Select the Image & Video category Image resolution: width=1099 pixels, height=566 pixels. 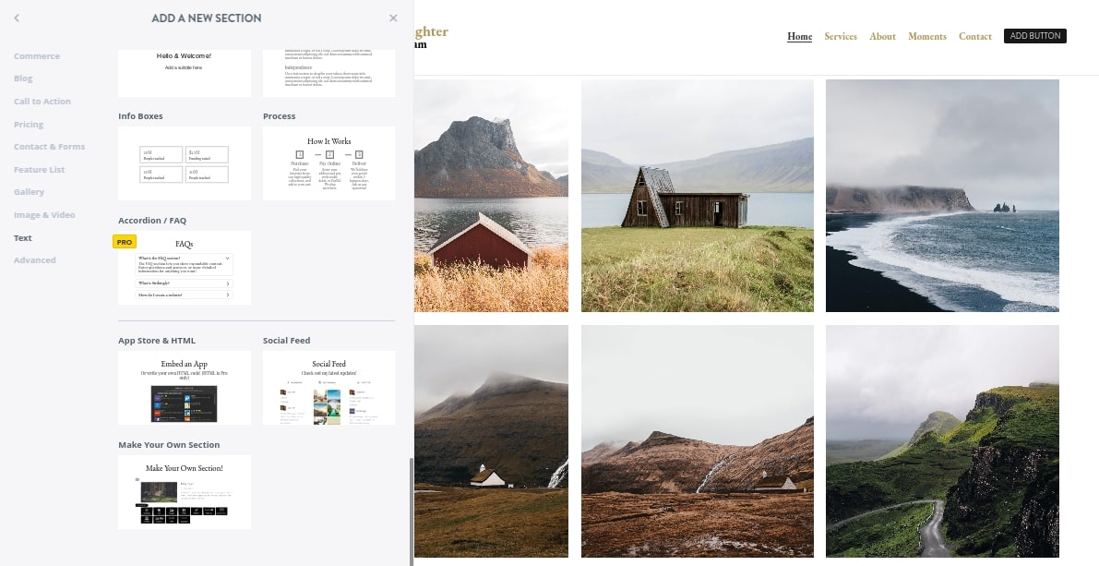(x=44, y=215)
